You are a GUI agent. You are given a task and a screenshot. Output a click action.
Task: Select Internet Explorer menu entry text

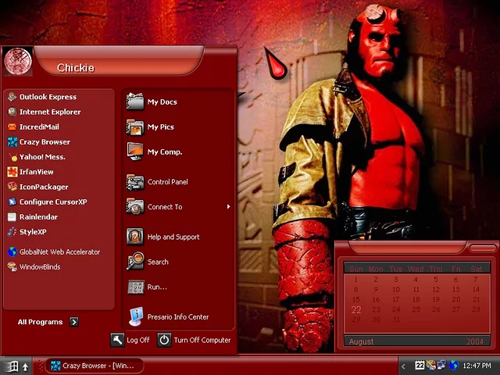coord(50,112)
